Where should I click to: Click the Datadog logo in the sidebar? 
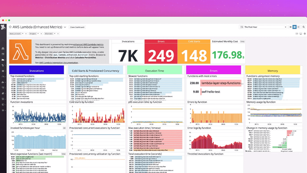coord(3,27)
